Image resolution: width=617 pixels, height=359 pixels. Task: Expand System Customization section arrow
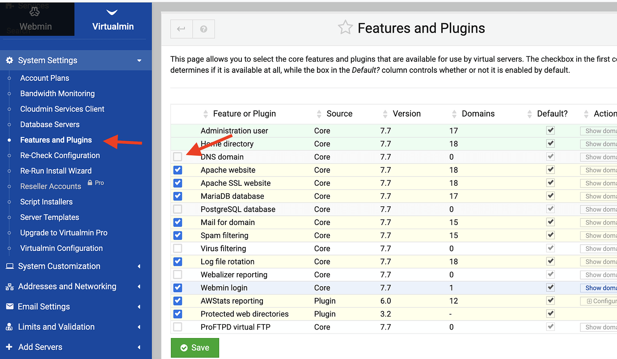[x=139, y=266]
